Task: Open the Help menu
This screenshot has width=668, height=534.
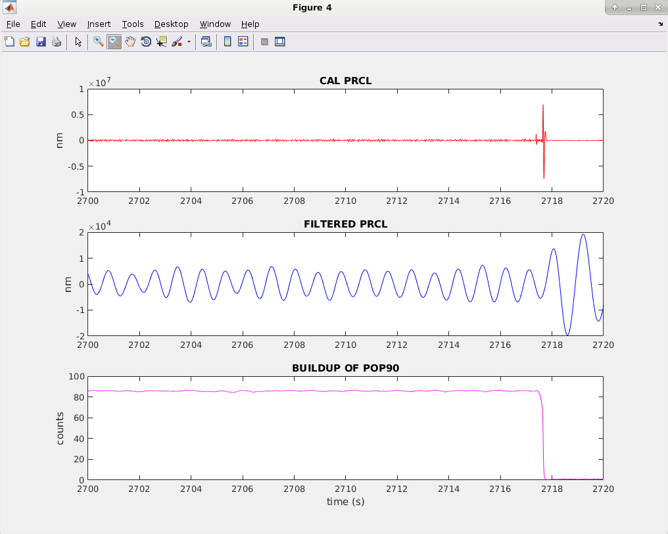Action: 250,24
